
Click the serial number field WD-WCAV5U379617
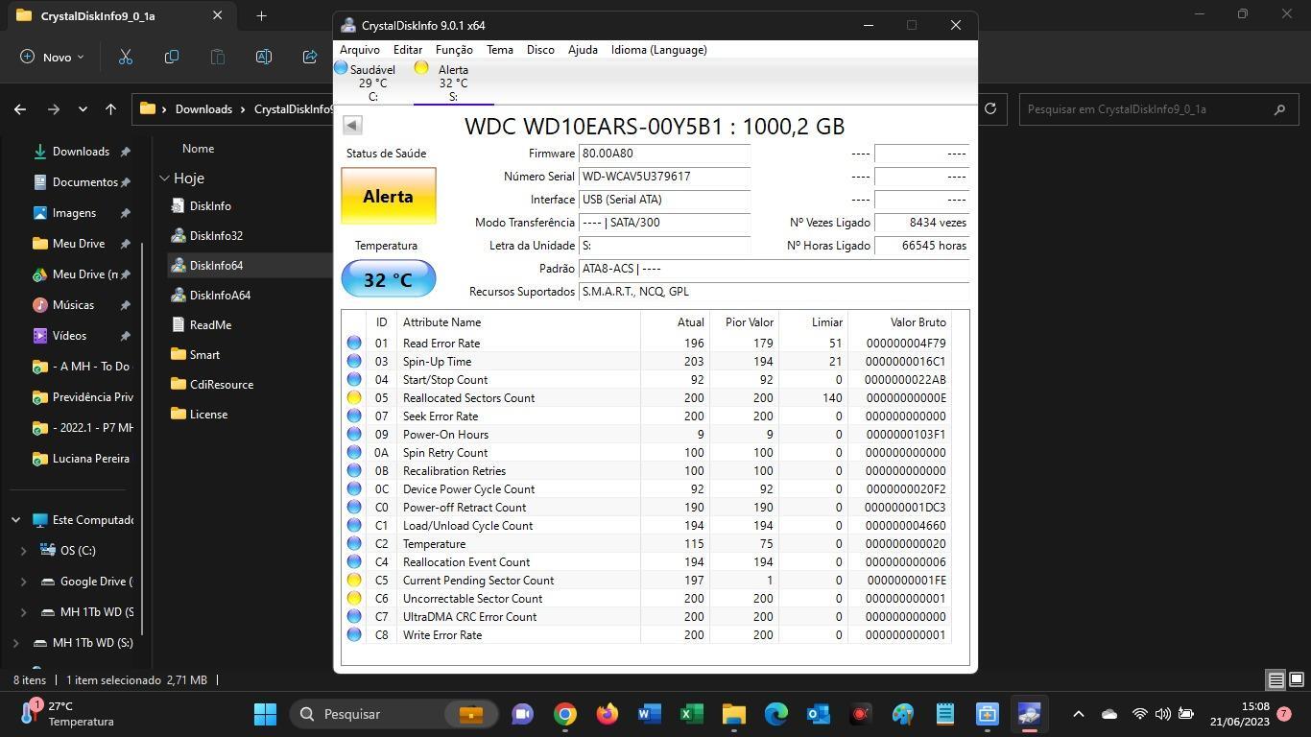[664, 177]
